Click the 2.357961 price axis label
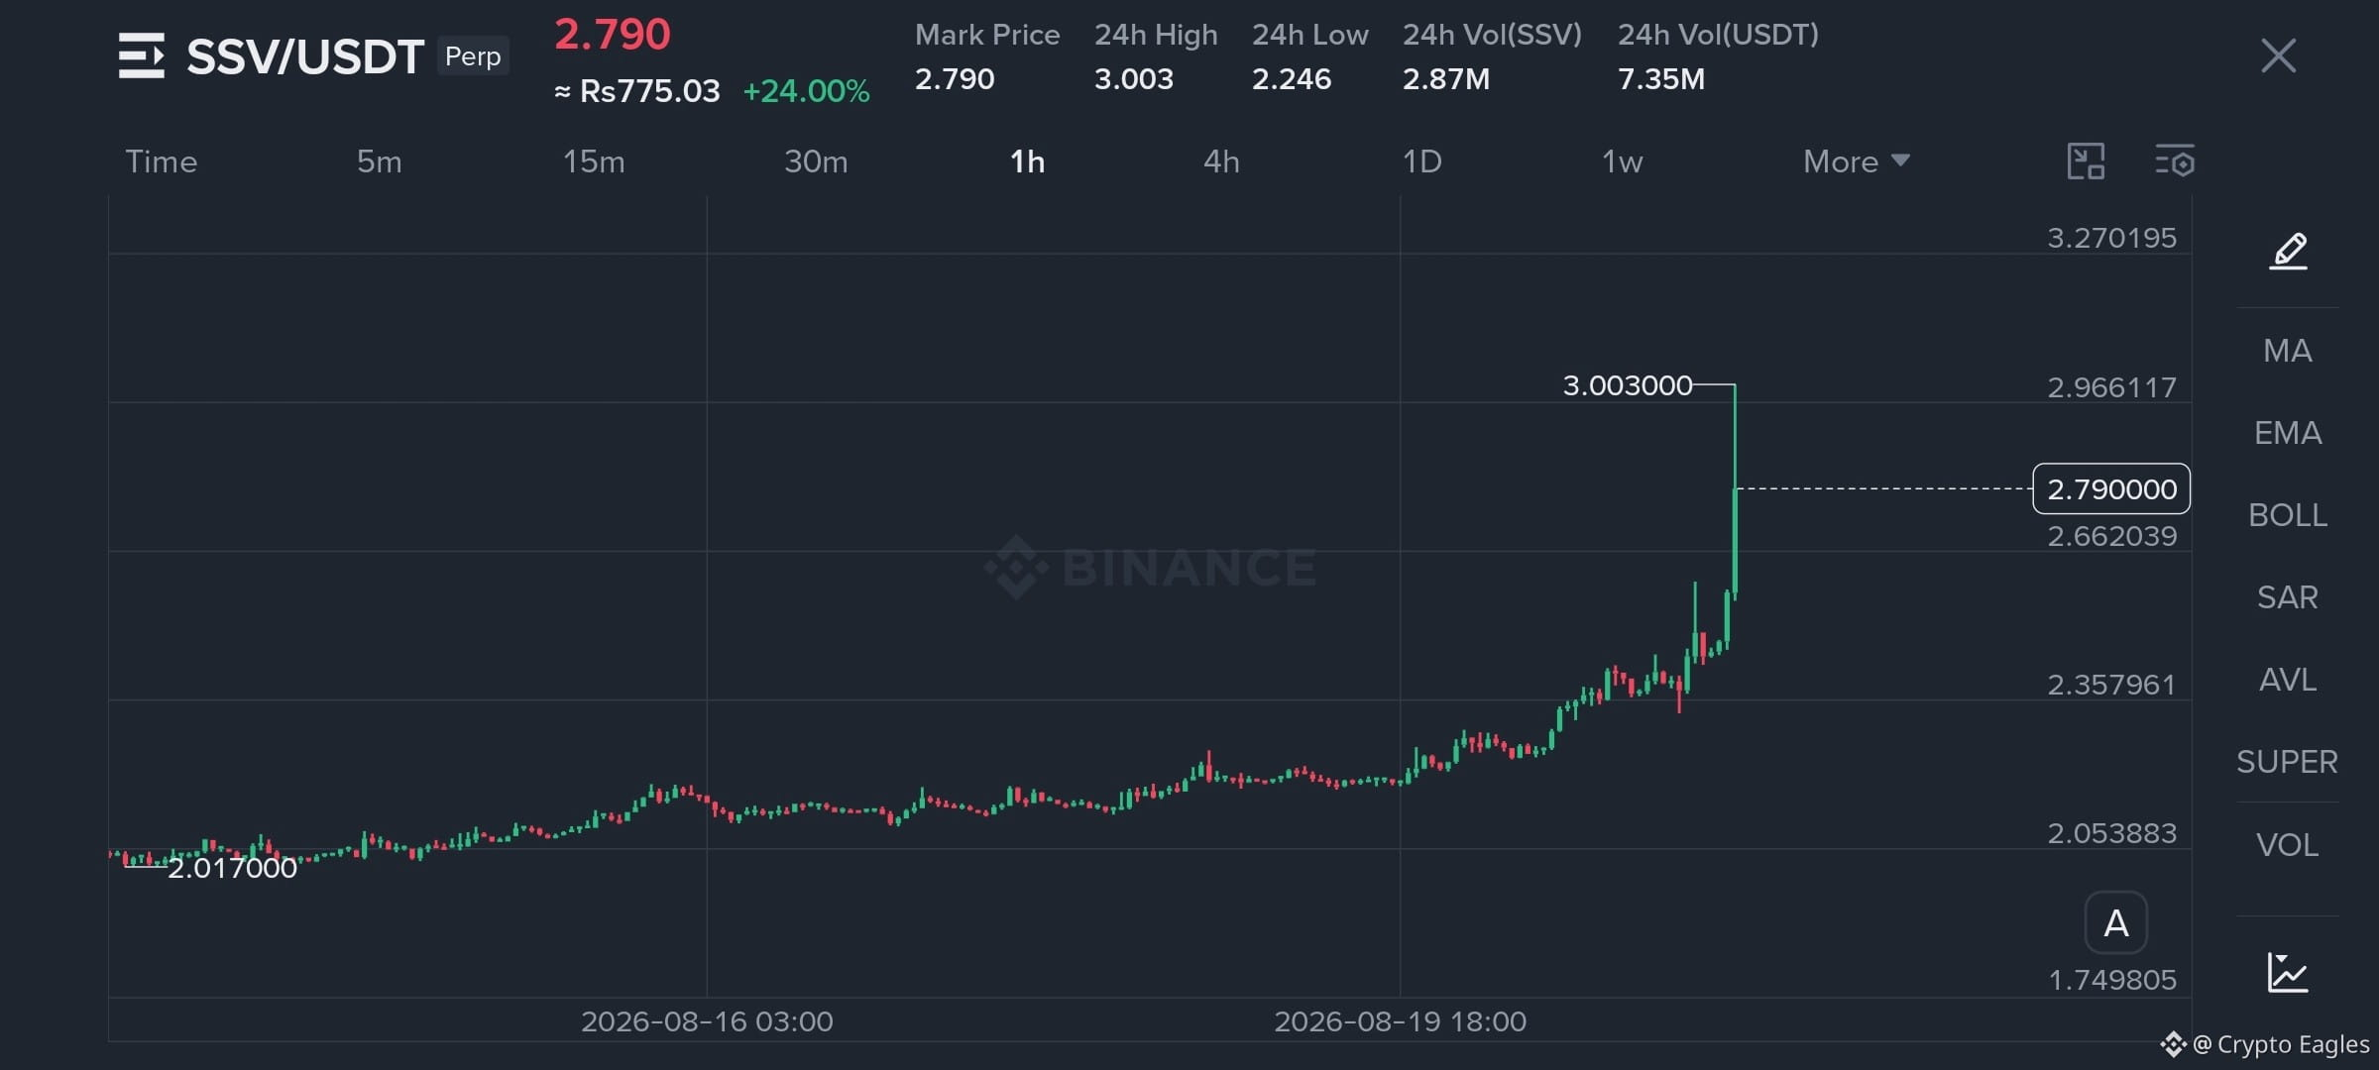The width and height of the screenshot is (2379, 1070). click(2112, 685)
